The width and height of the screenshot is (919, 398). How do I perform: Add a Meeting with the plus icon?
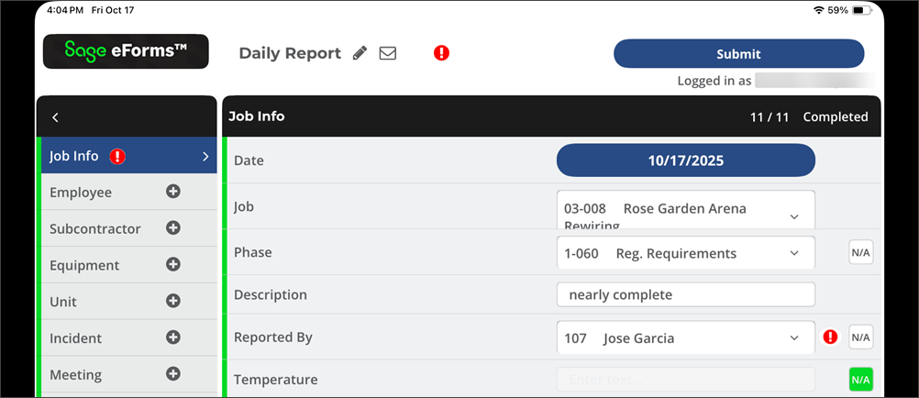point(172,374)
